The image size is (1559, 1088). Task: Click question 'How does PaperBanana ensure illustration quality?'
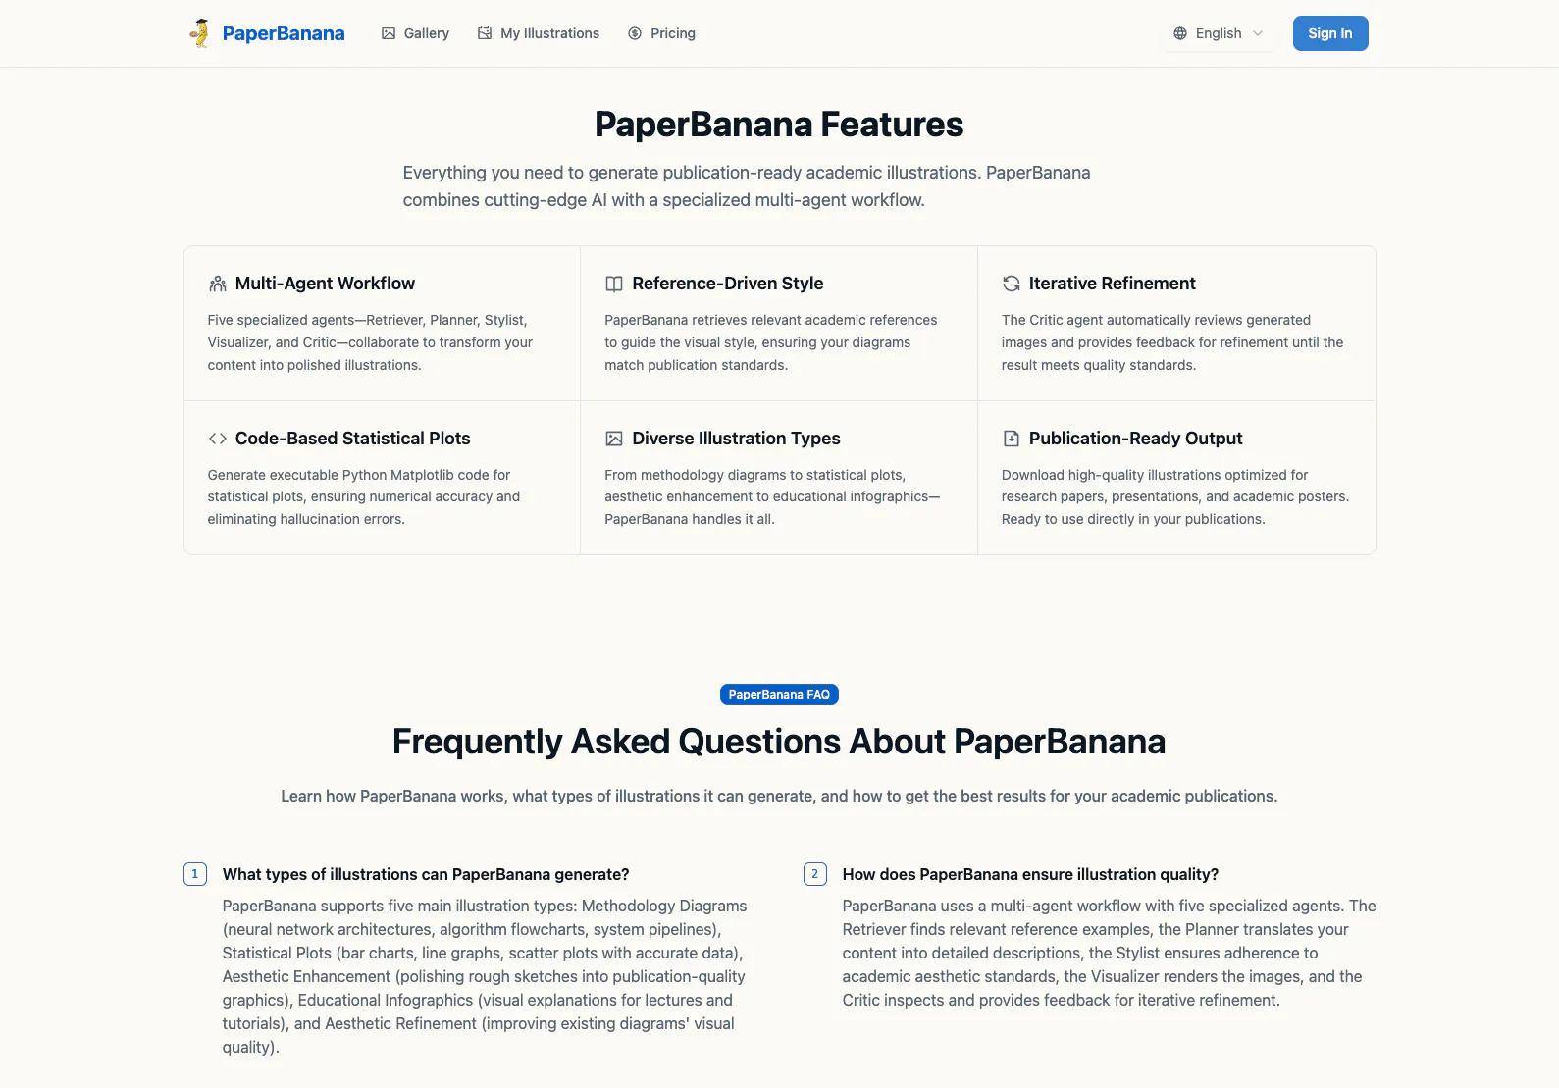click(1030, 874)
